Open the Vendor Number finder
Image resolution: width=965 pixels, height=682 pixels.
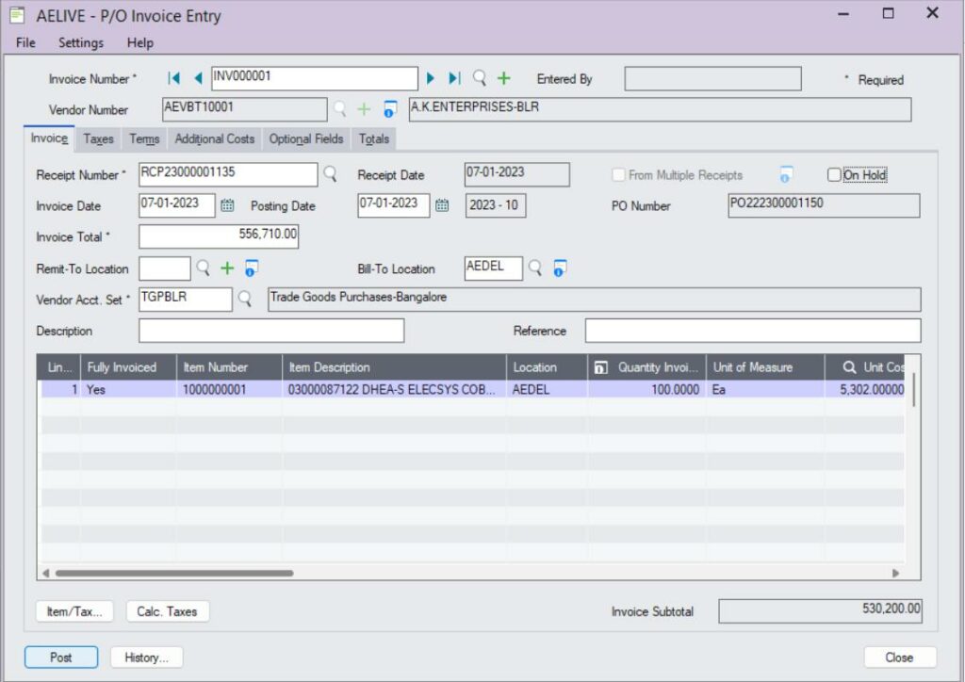point(338,109)
